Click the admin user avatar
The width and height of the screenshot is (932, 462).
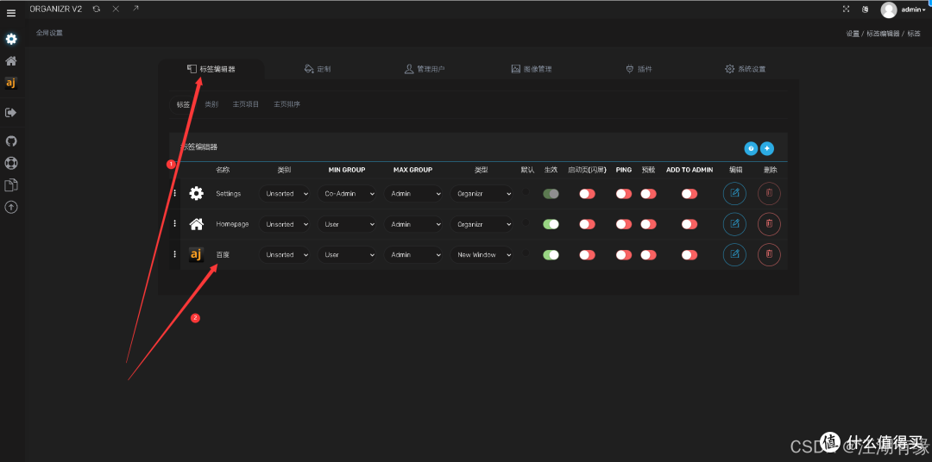click(x=889, y=9)
